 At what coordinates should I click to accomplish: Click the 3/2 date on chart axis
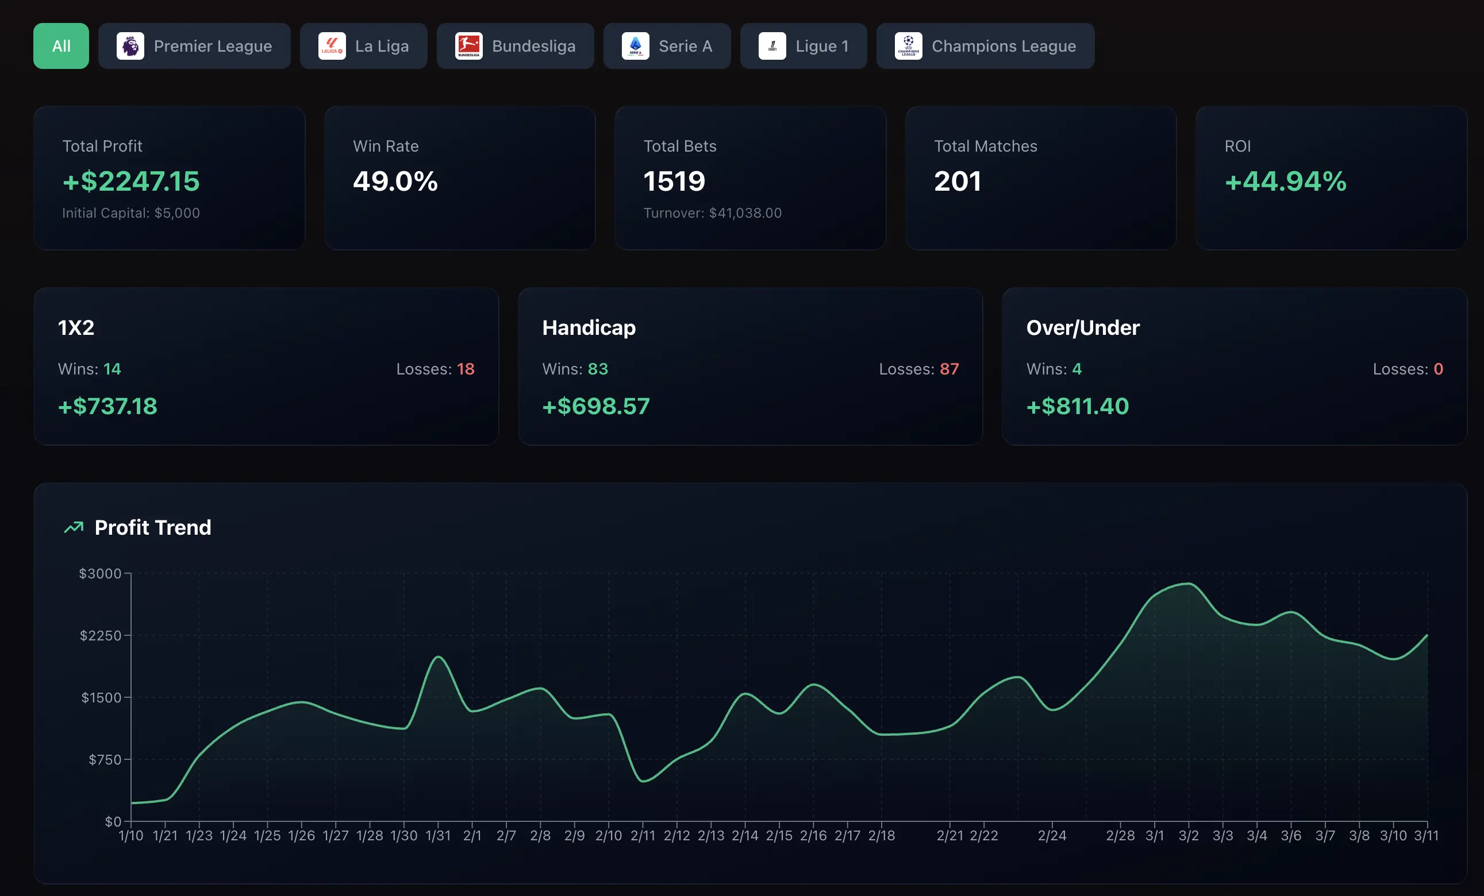[1188, 835]
